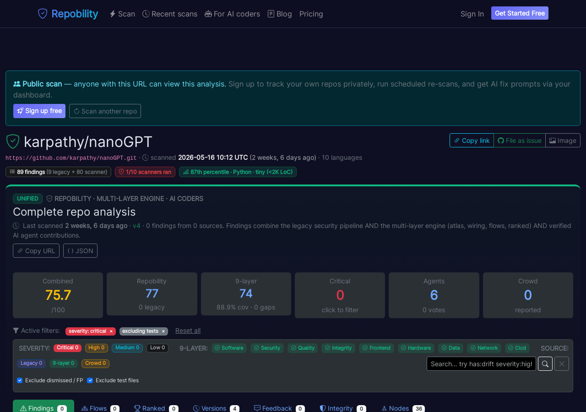
Task: Click the 87th percentile badge
Action: point(238,172)
